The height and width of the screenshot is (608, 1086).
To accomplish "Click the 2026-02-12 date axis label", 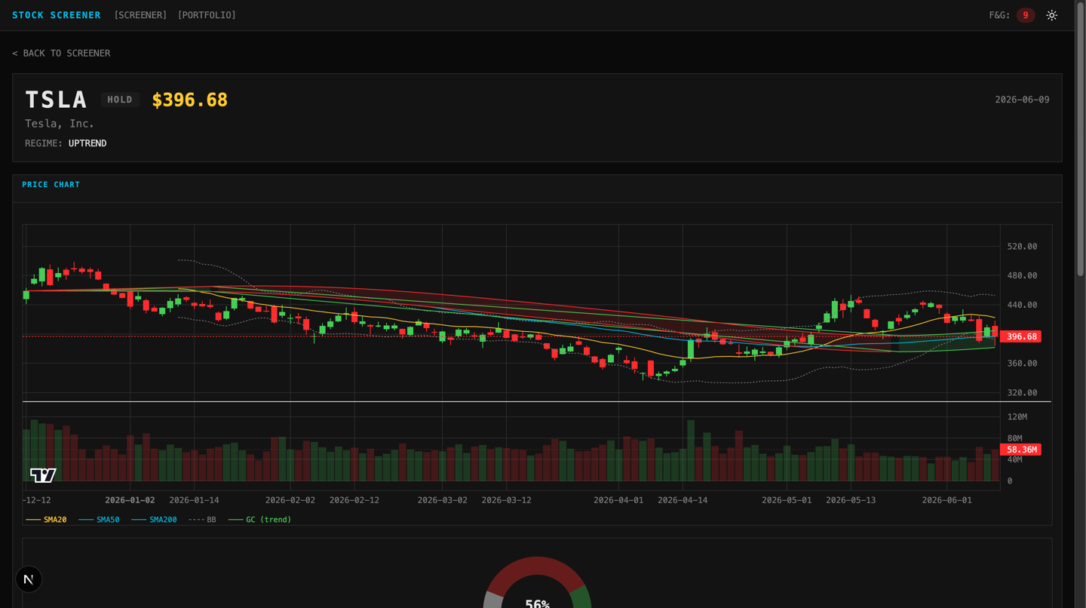I will click(354, 500).
